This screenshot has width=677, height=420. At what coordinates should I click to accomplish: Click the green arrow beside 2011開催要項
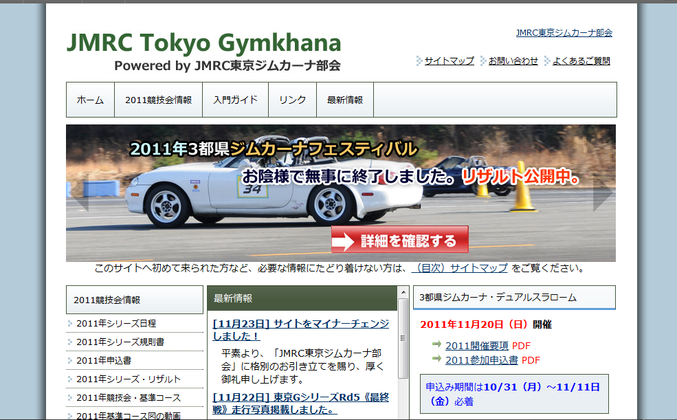(436, 344)
